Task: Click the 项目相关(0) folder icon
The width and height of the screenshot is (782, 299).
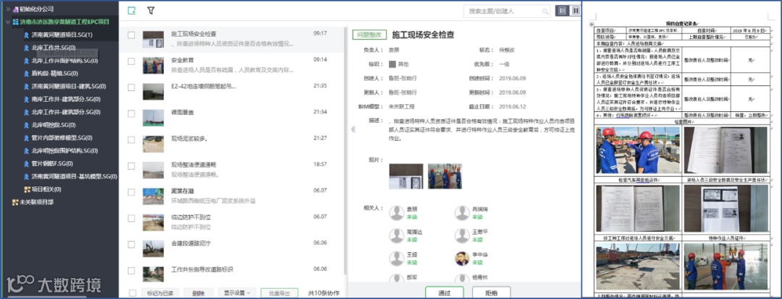Action: click(x=28, y=189)
